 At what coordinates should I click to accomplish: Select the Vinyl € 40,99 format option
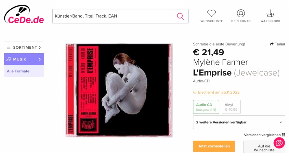(x=231, y=107)
